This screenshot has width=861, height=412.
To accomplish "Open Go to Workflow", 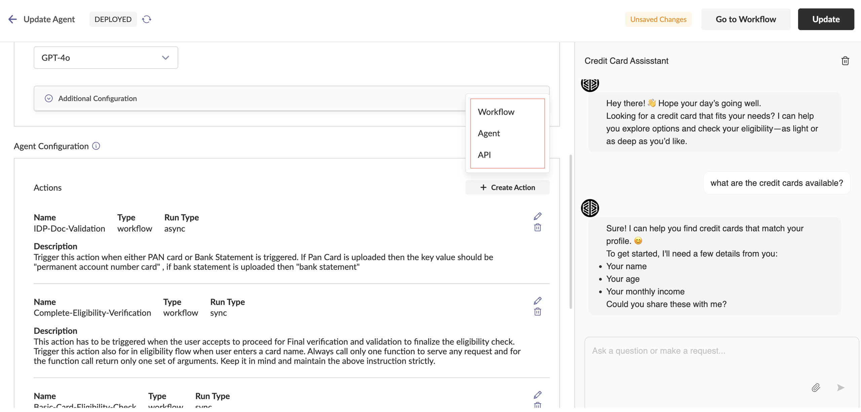I will point(746,19).
